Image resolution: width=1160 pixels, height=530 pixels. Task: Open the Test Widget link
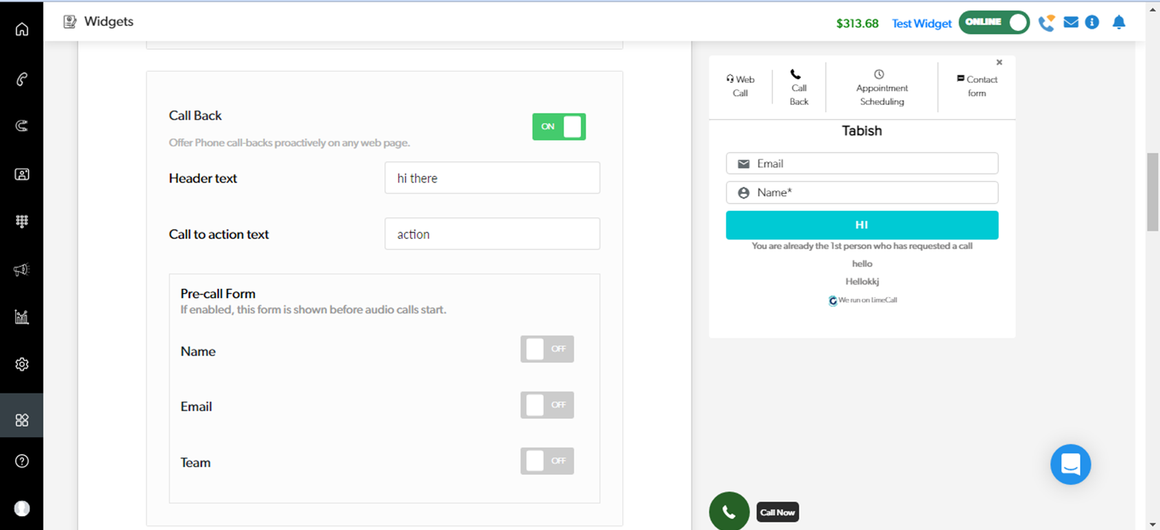click(922, 24)
